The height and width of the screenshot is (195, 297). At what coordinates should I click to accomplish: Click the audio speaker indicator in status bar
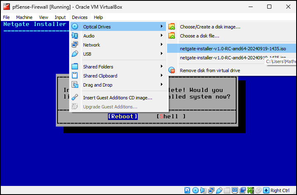(203, 190)
